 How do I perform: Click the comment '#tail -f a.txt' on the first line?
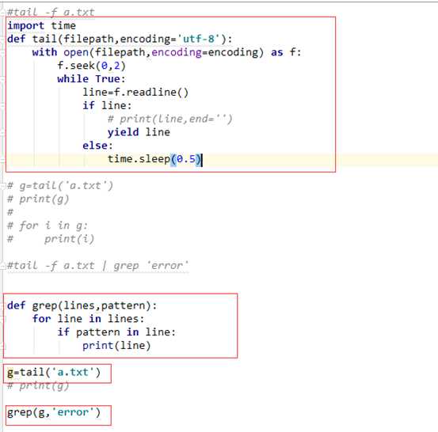click(51, 13)
